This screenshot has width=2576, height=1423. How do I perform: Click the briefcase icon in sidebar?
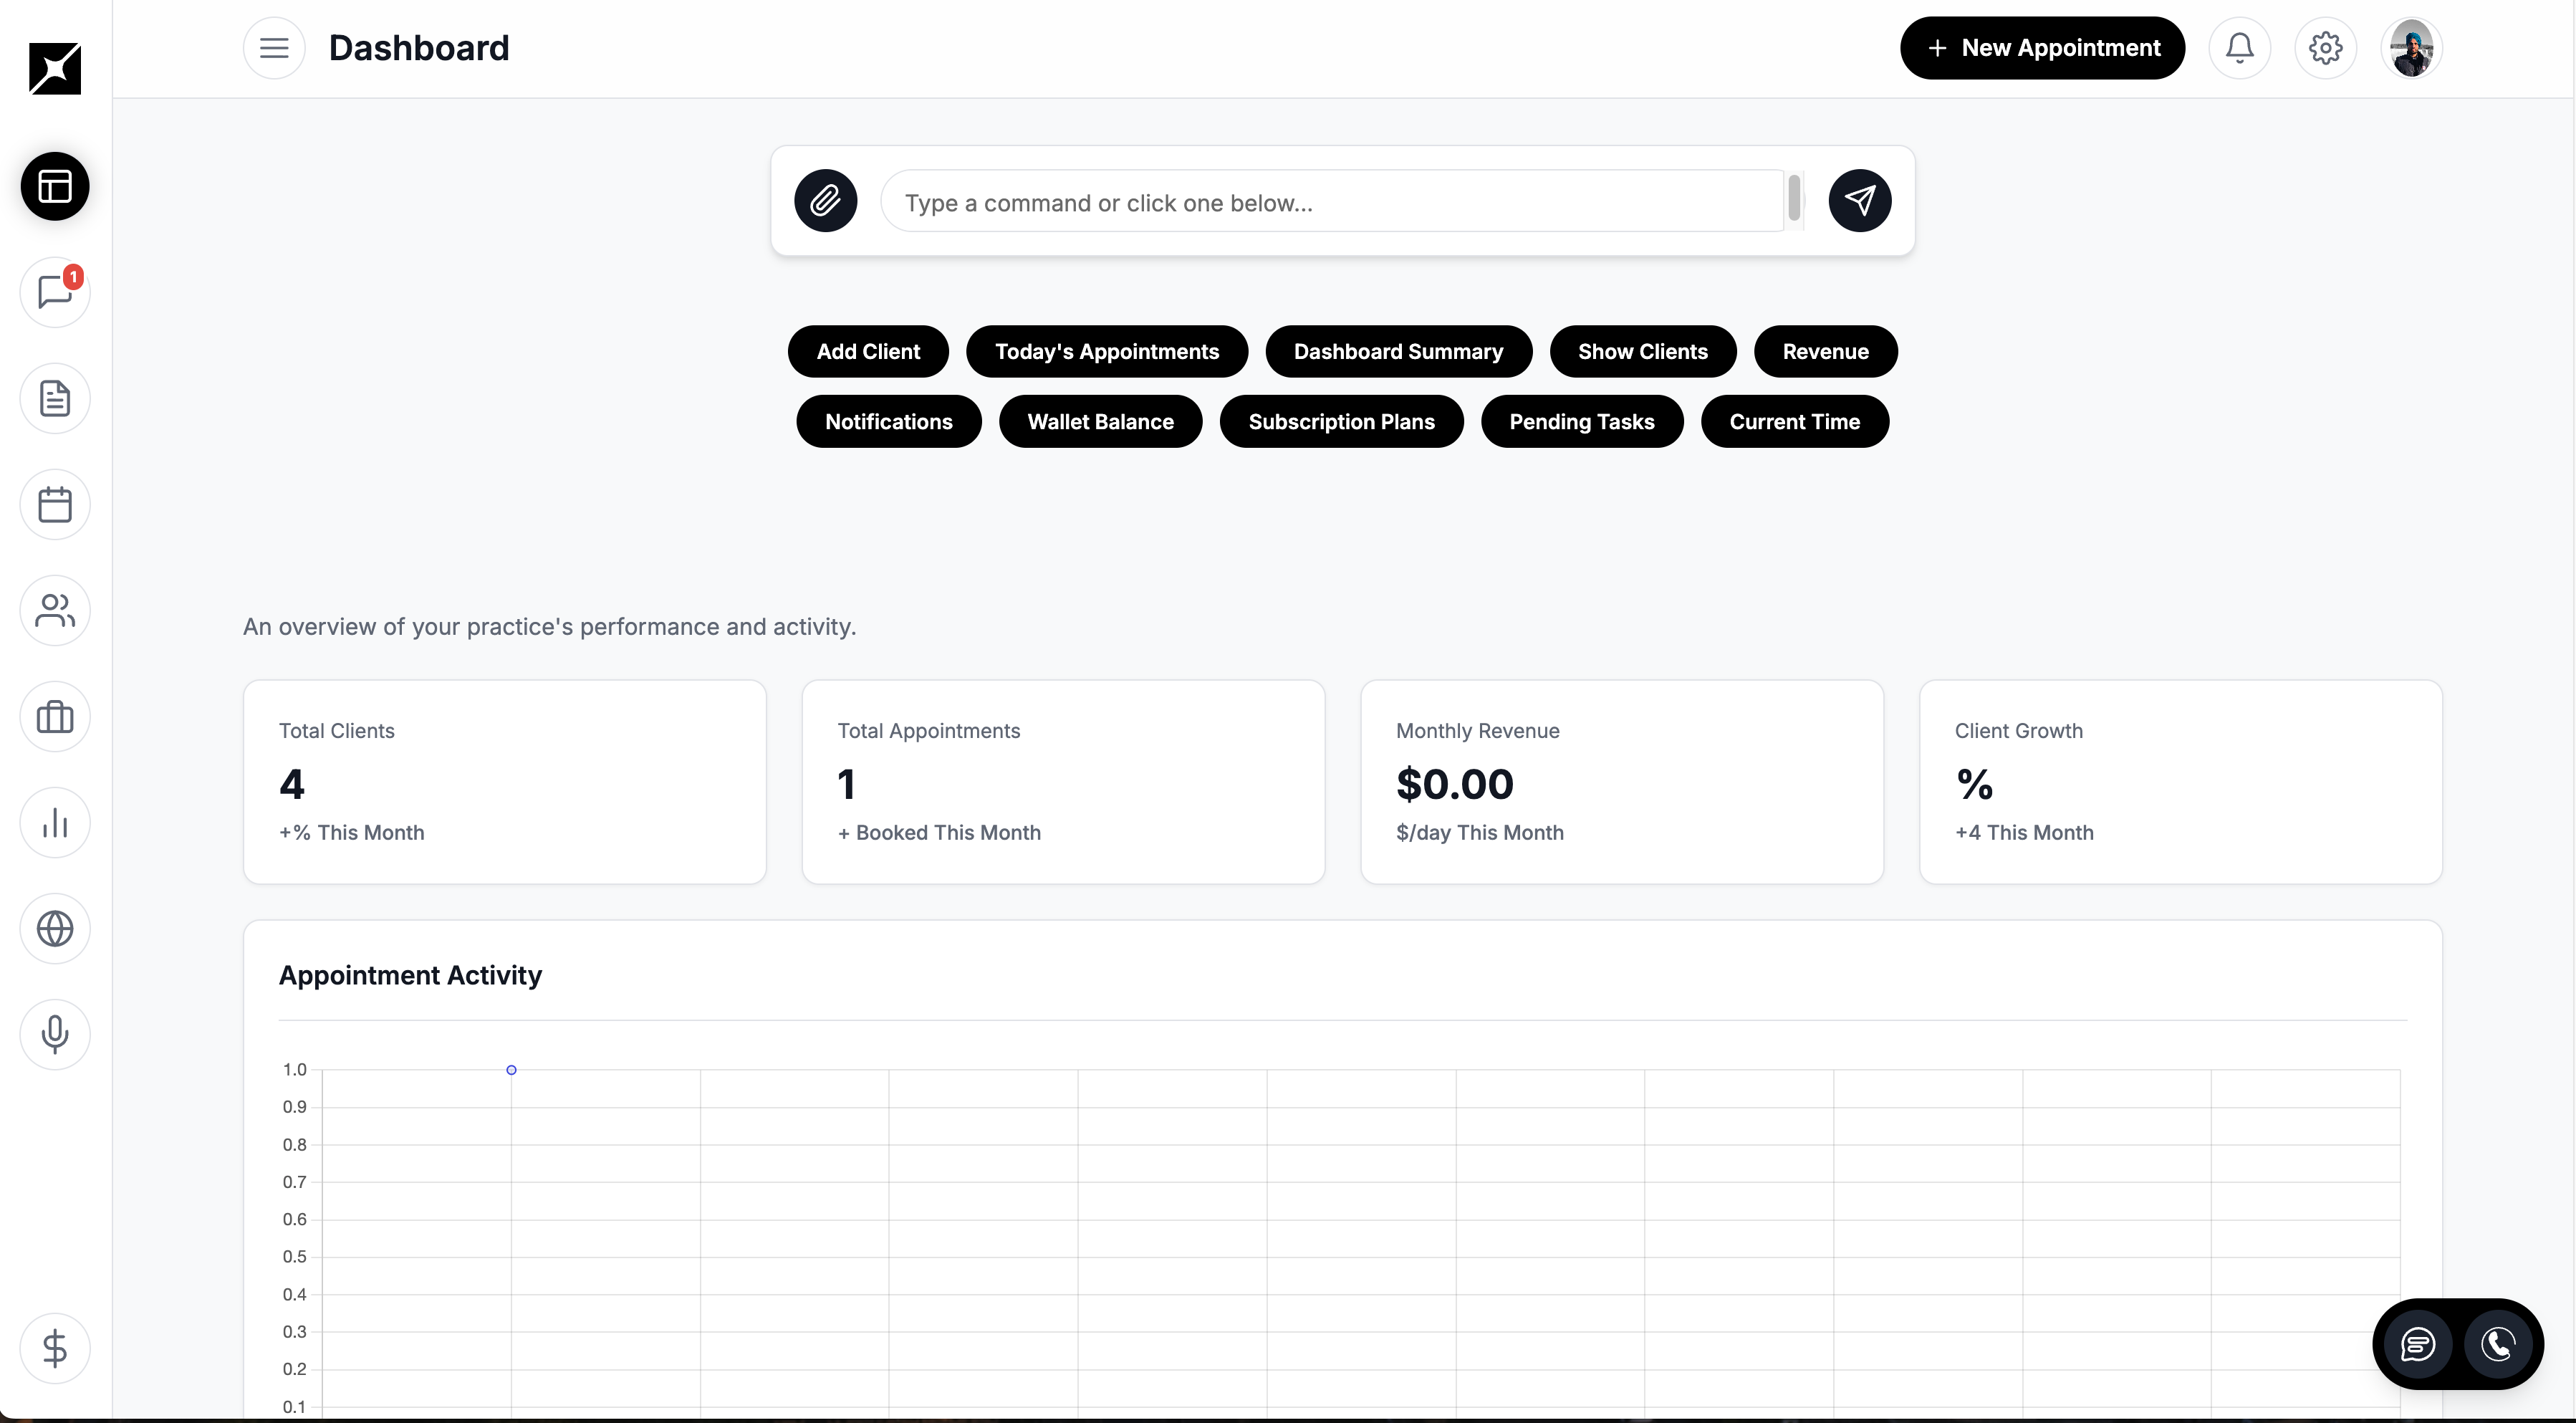55,717
